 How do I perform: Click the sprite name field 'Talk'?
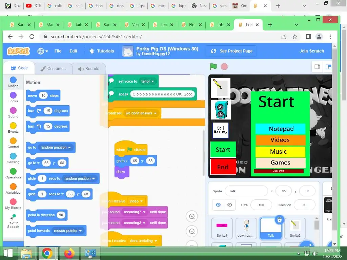pyautogui.click(x=246, y=191)
